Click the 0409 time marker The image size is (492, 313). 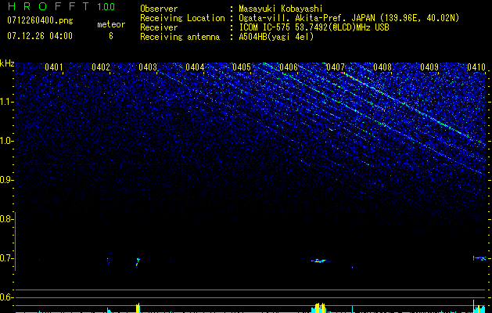pos(429,67)
